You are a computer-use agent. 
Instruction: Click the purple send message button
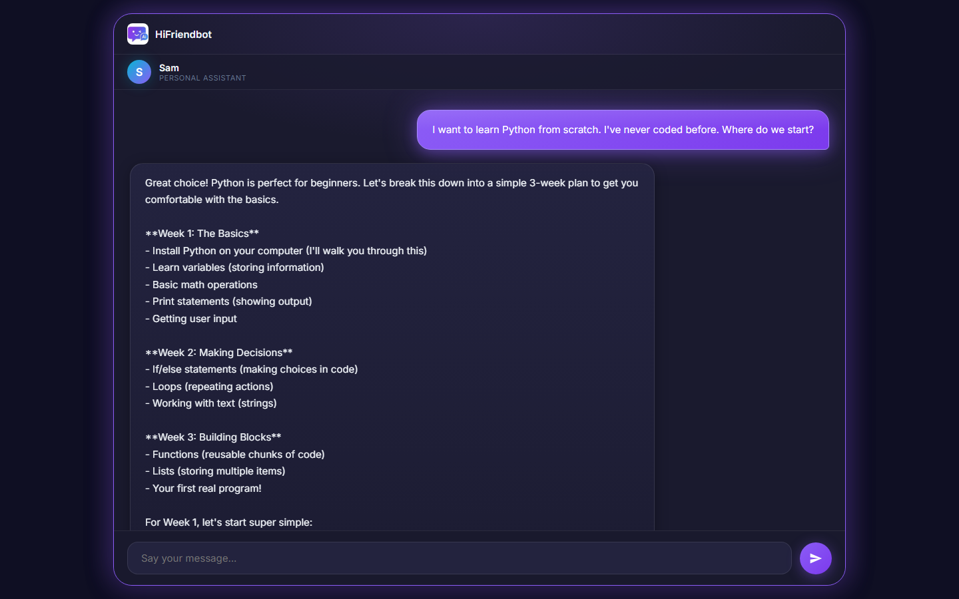815,558
